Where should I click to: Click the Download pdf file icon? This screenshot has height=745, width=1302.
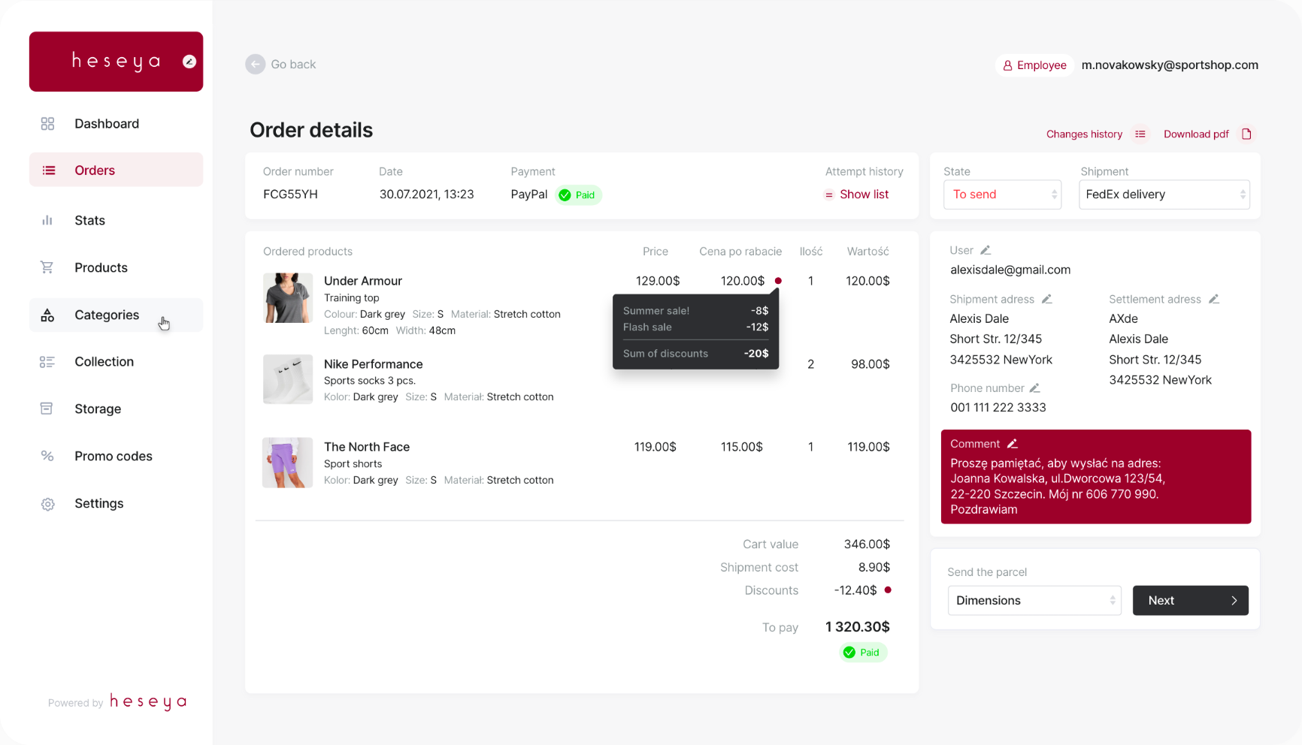1247,134
